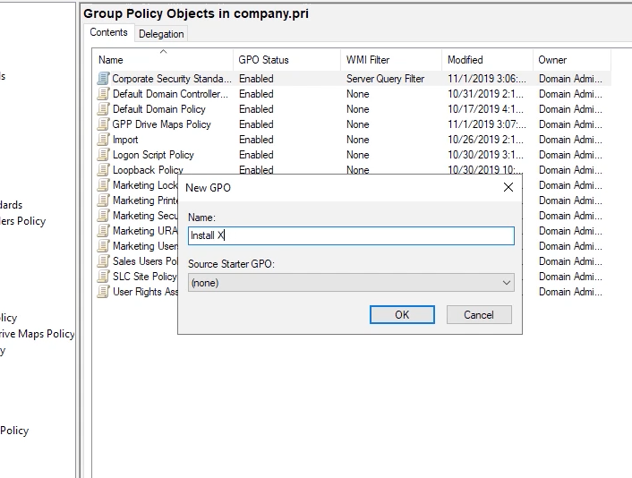This screenshot has width=632, height=478.
Task: Confirm new GPO with OK button
Action: tap(402, 315)
